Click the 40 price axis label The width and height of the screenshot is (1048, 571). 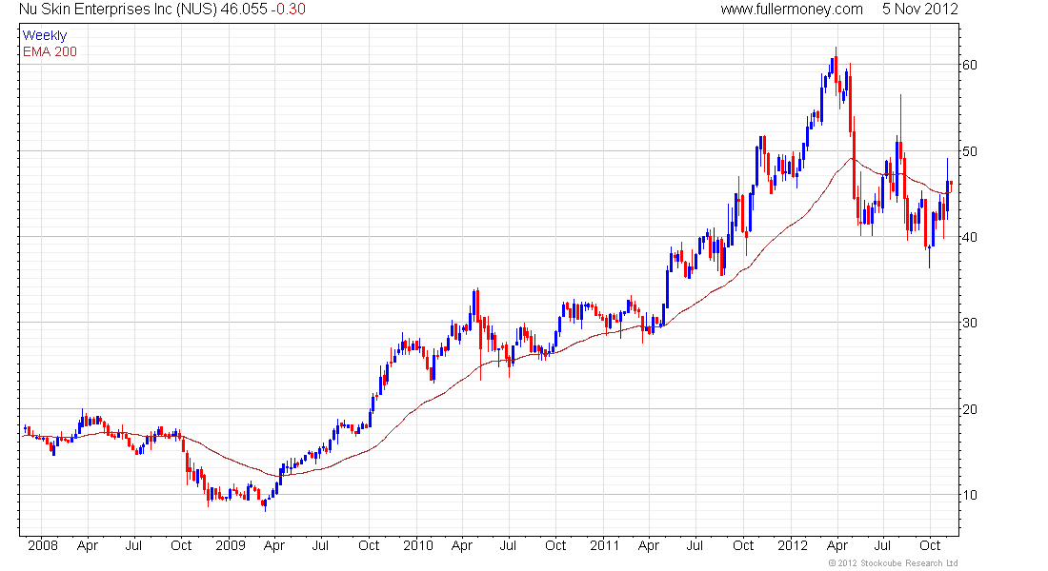click(x=969, y=237)
